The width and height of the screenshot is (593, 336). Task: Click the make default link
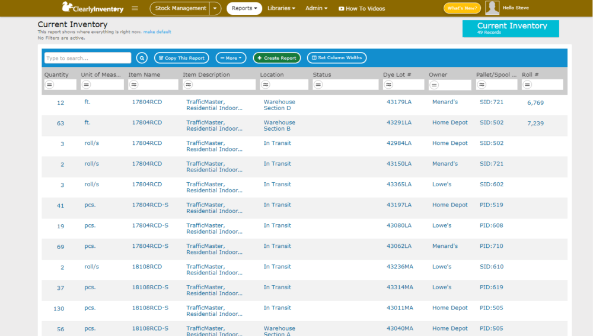(157, 32)
